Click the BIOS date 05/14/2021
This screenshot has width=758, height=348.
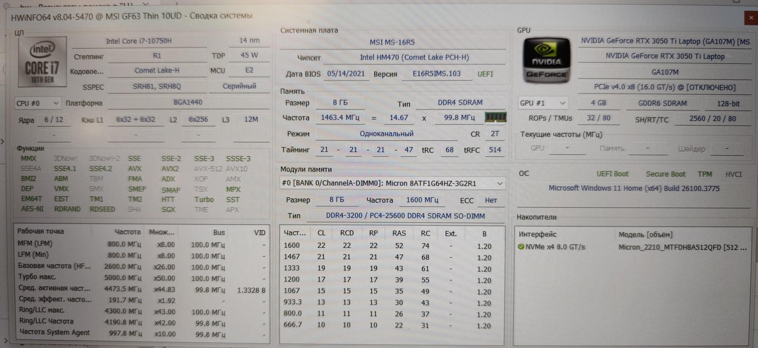[x=346, y=74]
